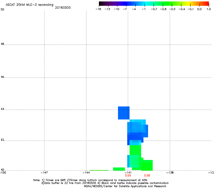Click the 50 latitude axis label
The image size is (214, 188).
point(2,10)
